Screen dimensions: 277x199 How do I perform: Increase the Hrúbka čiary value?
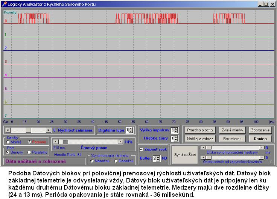point(176,137)
